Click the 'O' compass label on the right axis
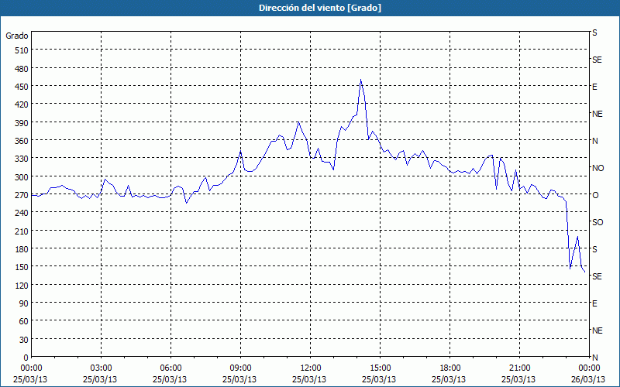 [595, 195]
